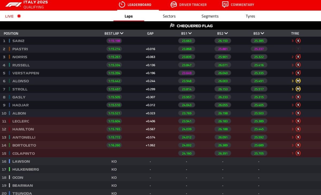Sort by BEST LAP column arrow
Screen dimensions: 321x195
pos(122,33)
